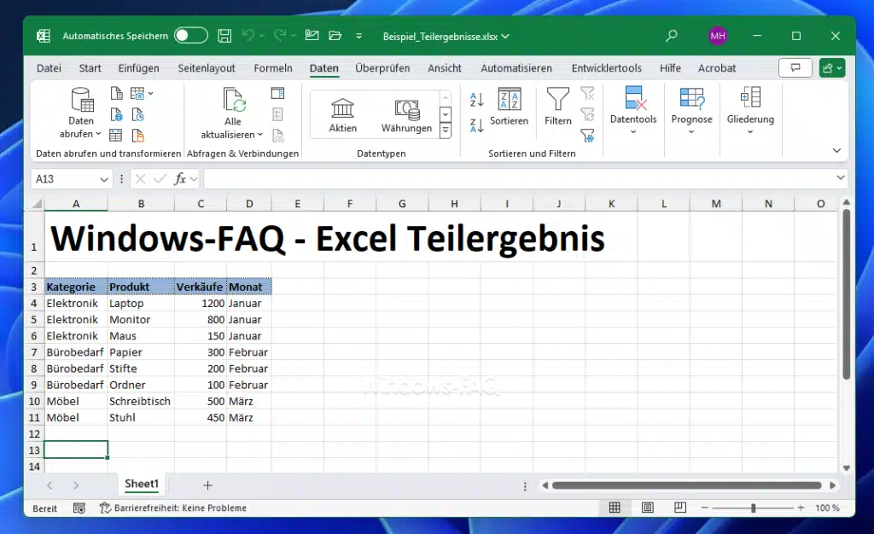Screen dimensions: 874x534
Task: Open the Datei tab
Action: 49,68
